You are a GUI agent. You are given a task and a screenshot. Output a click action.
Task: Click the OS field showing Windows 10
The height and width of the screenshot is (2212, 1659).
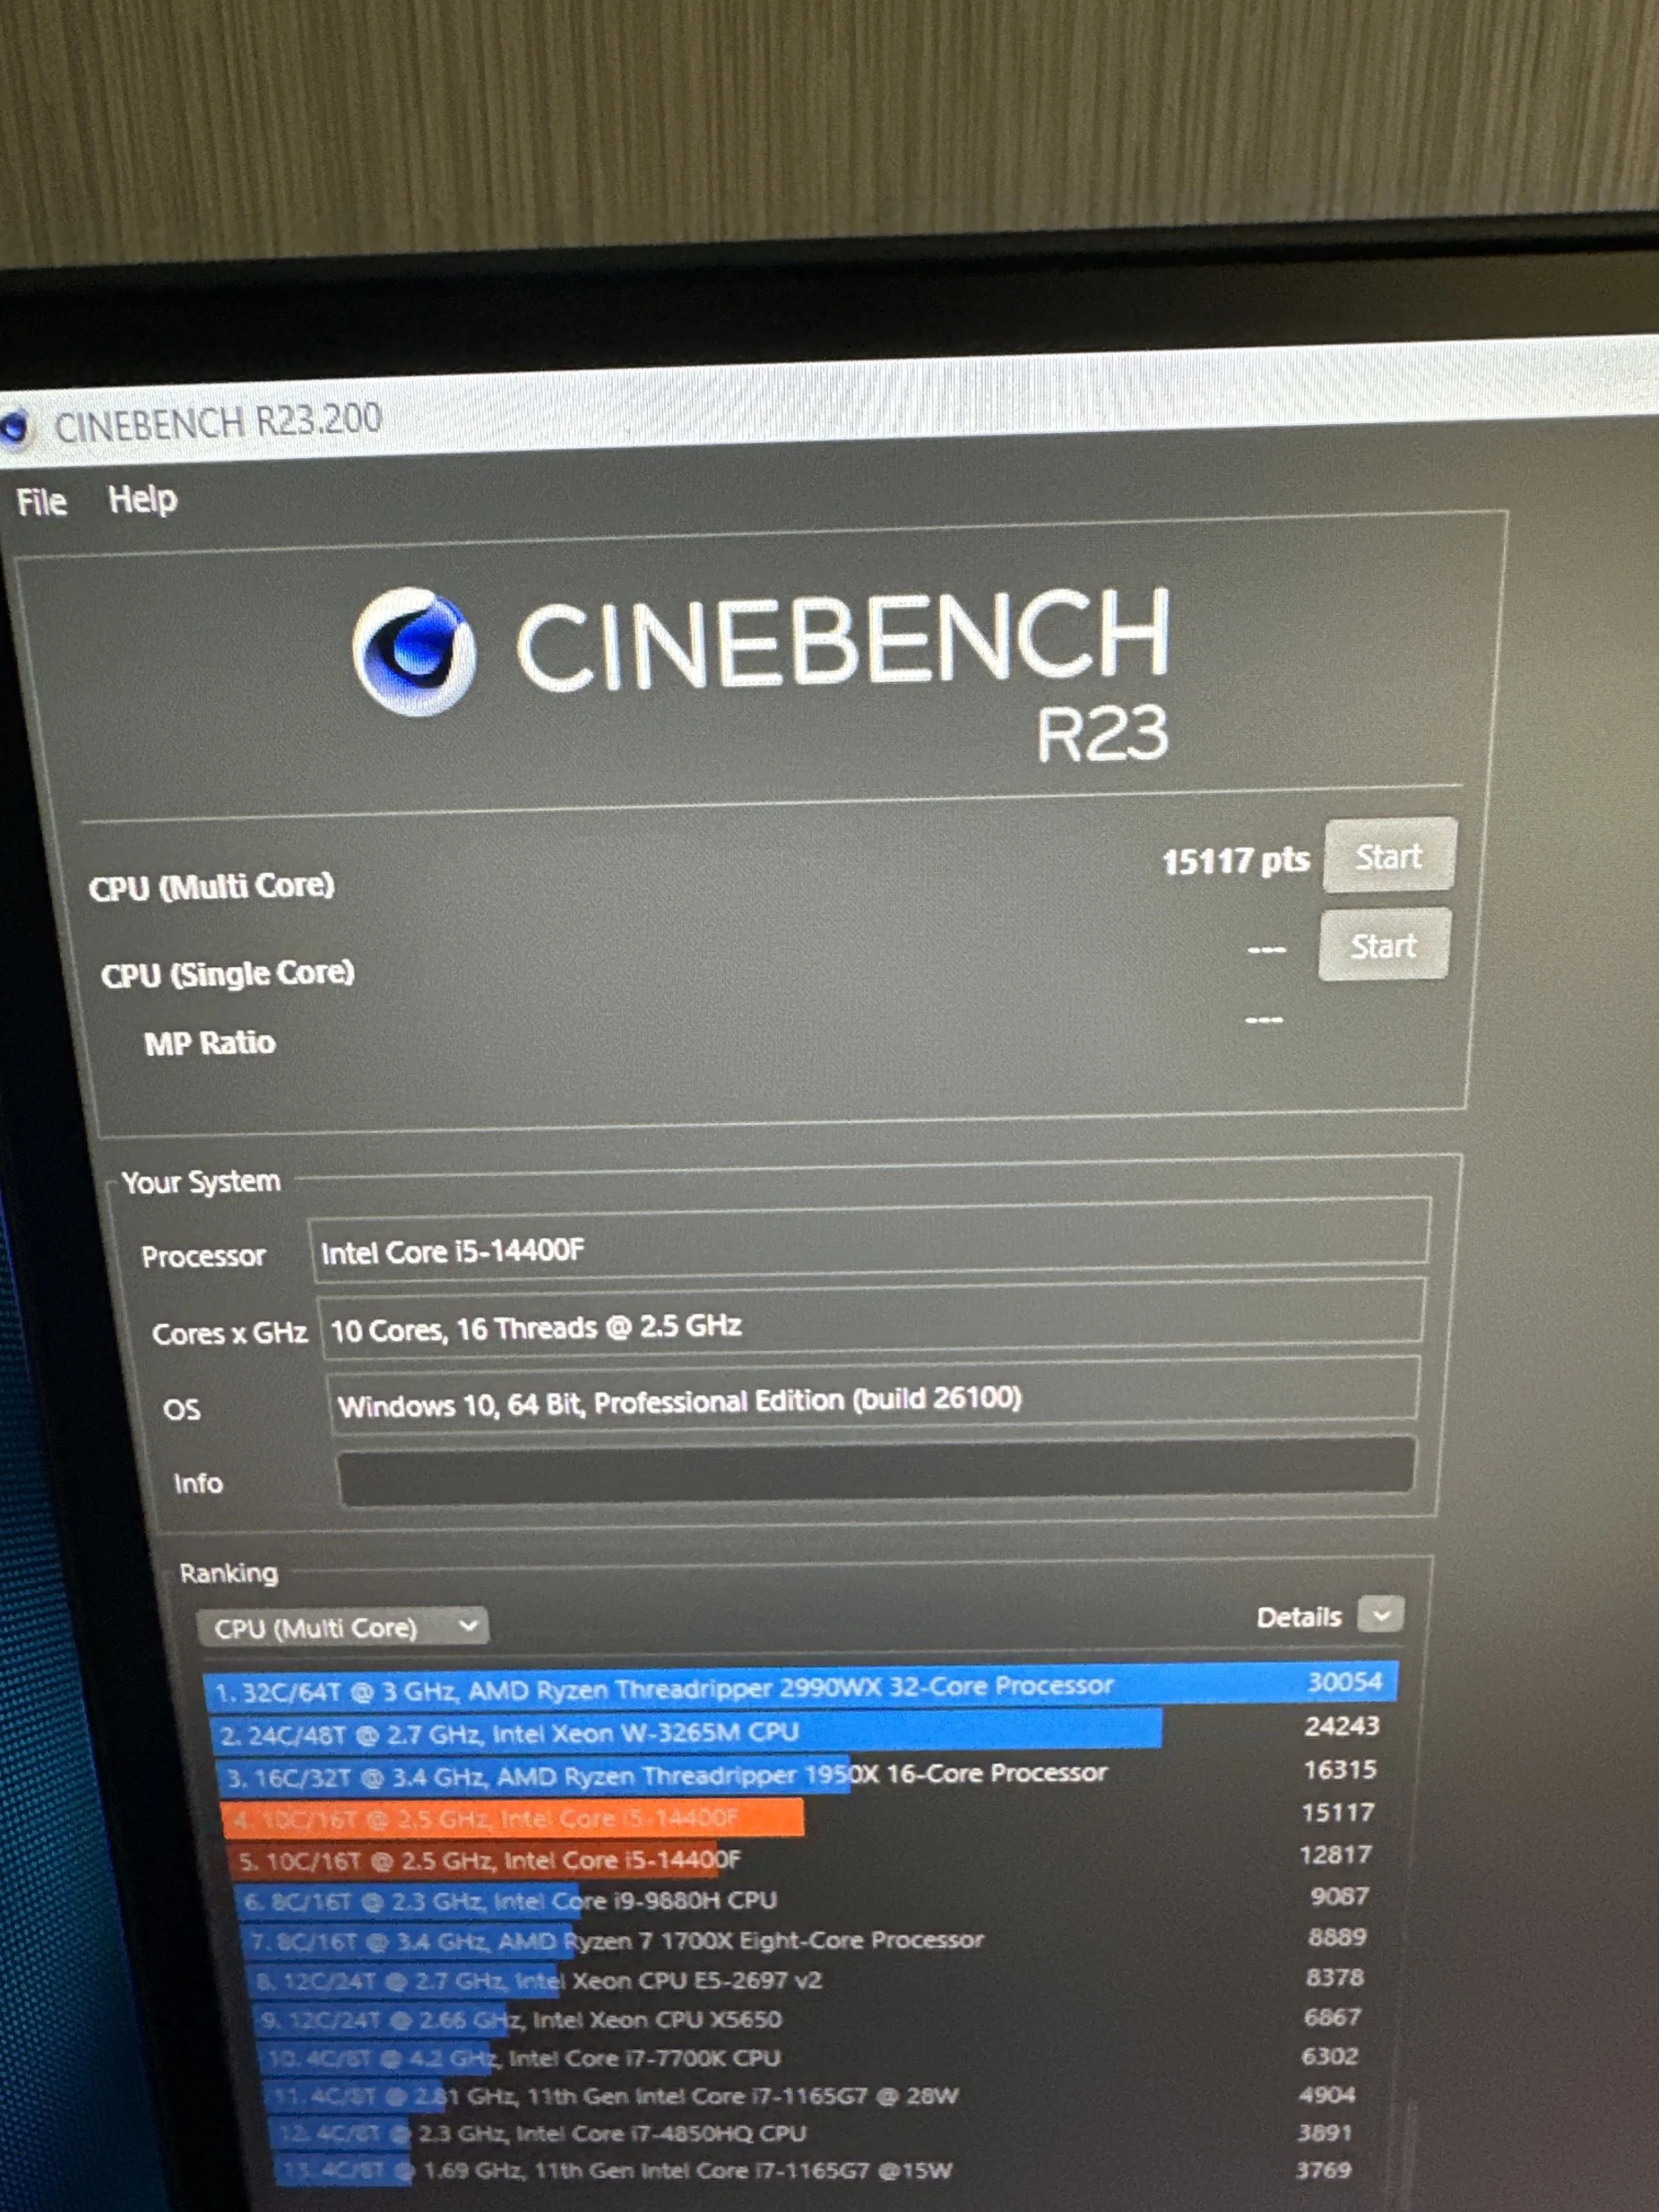click(x=872, y=1399)
